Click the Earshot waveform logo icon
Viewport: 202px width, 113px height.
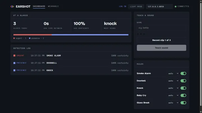pyautogui.click(x=12, y=6)
